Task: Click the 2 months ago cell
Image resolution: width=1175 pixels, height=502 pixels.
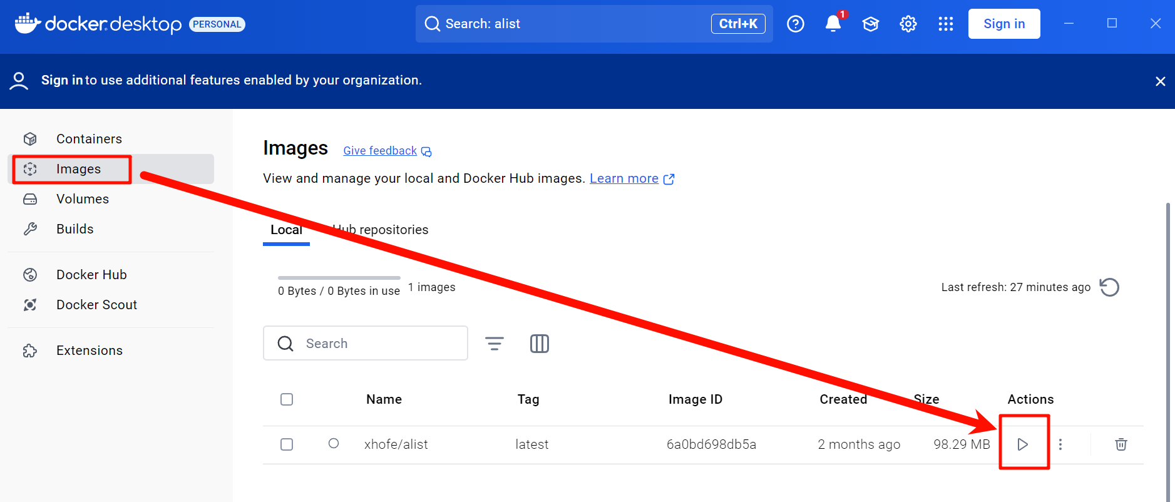Action: tap(859, 444)
